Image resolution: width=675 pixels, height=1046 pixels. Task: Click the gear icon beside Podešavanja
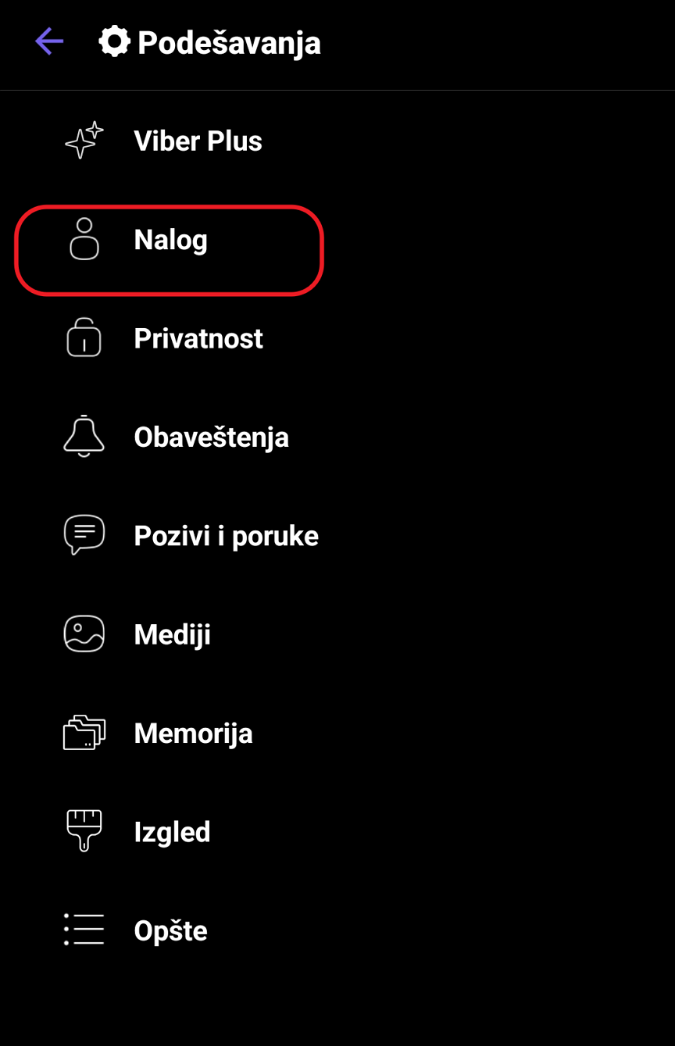(x=114, y=41)
